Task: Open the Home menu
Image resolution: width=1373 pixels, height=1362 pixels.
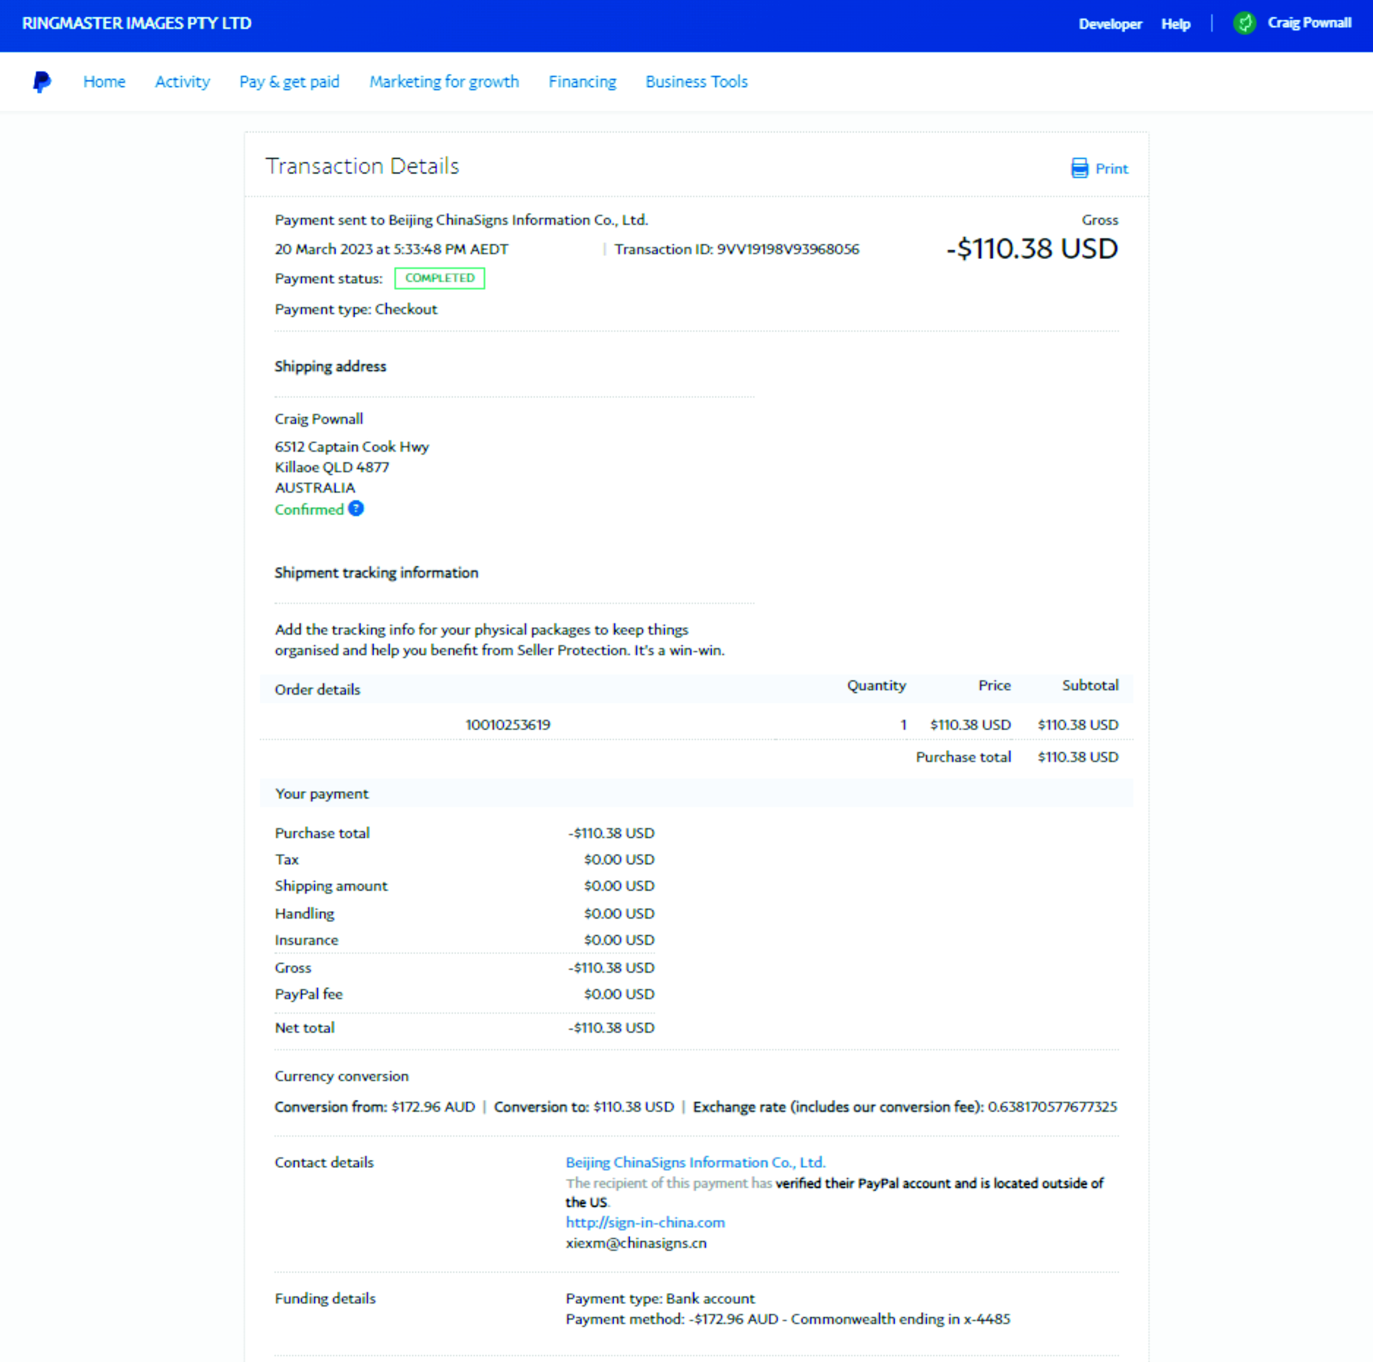Action: pyautogui.click(x=104, y=82)
